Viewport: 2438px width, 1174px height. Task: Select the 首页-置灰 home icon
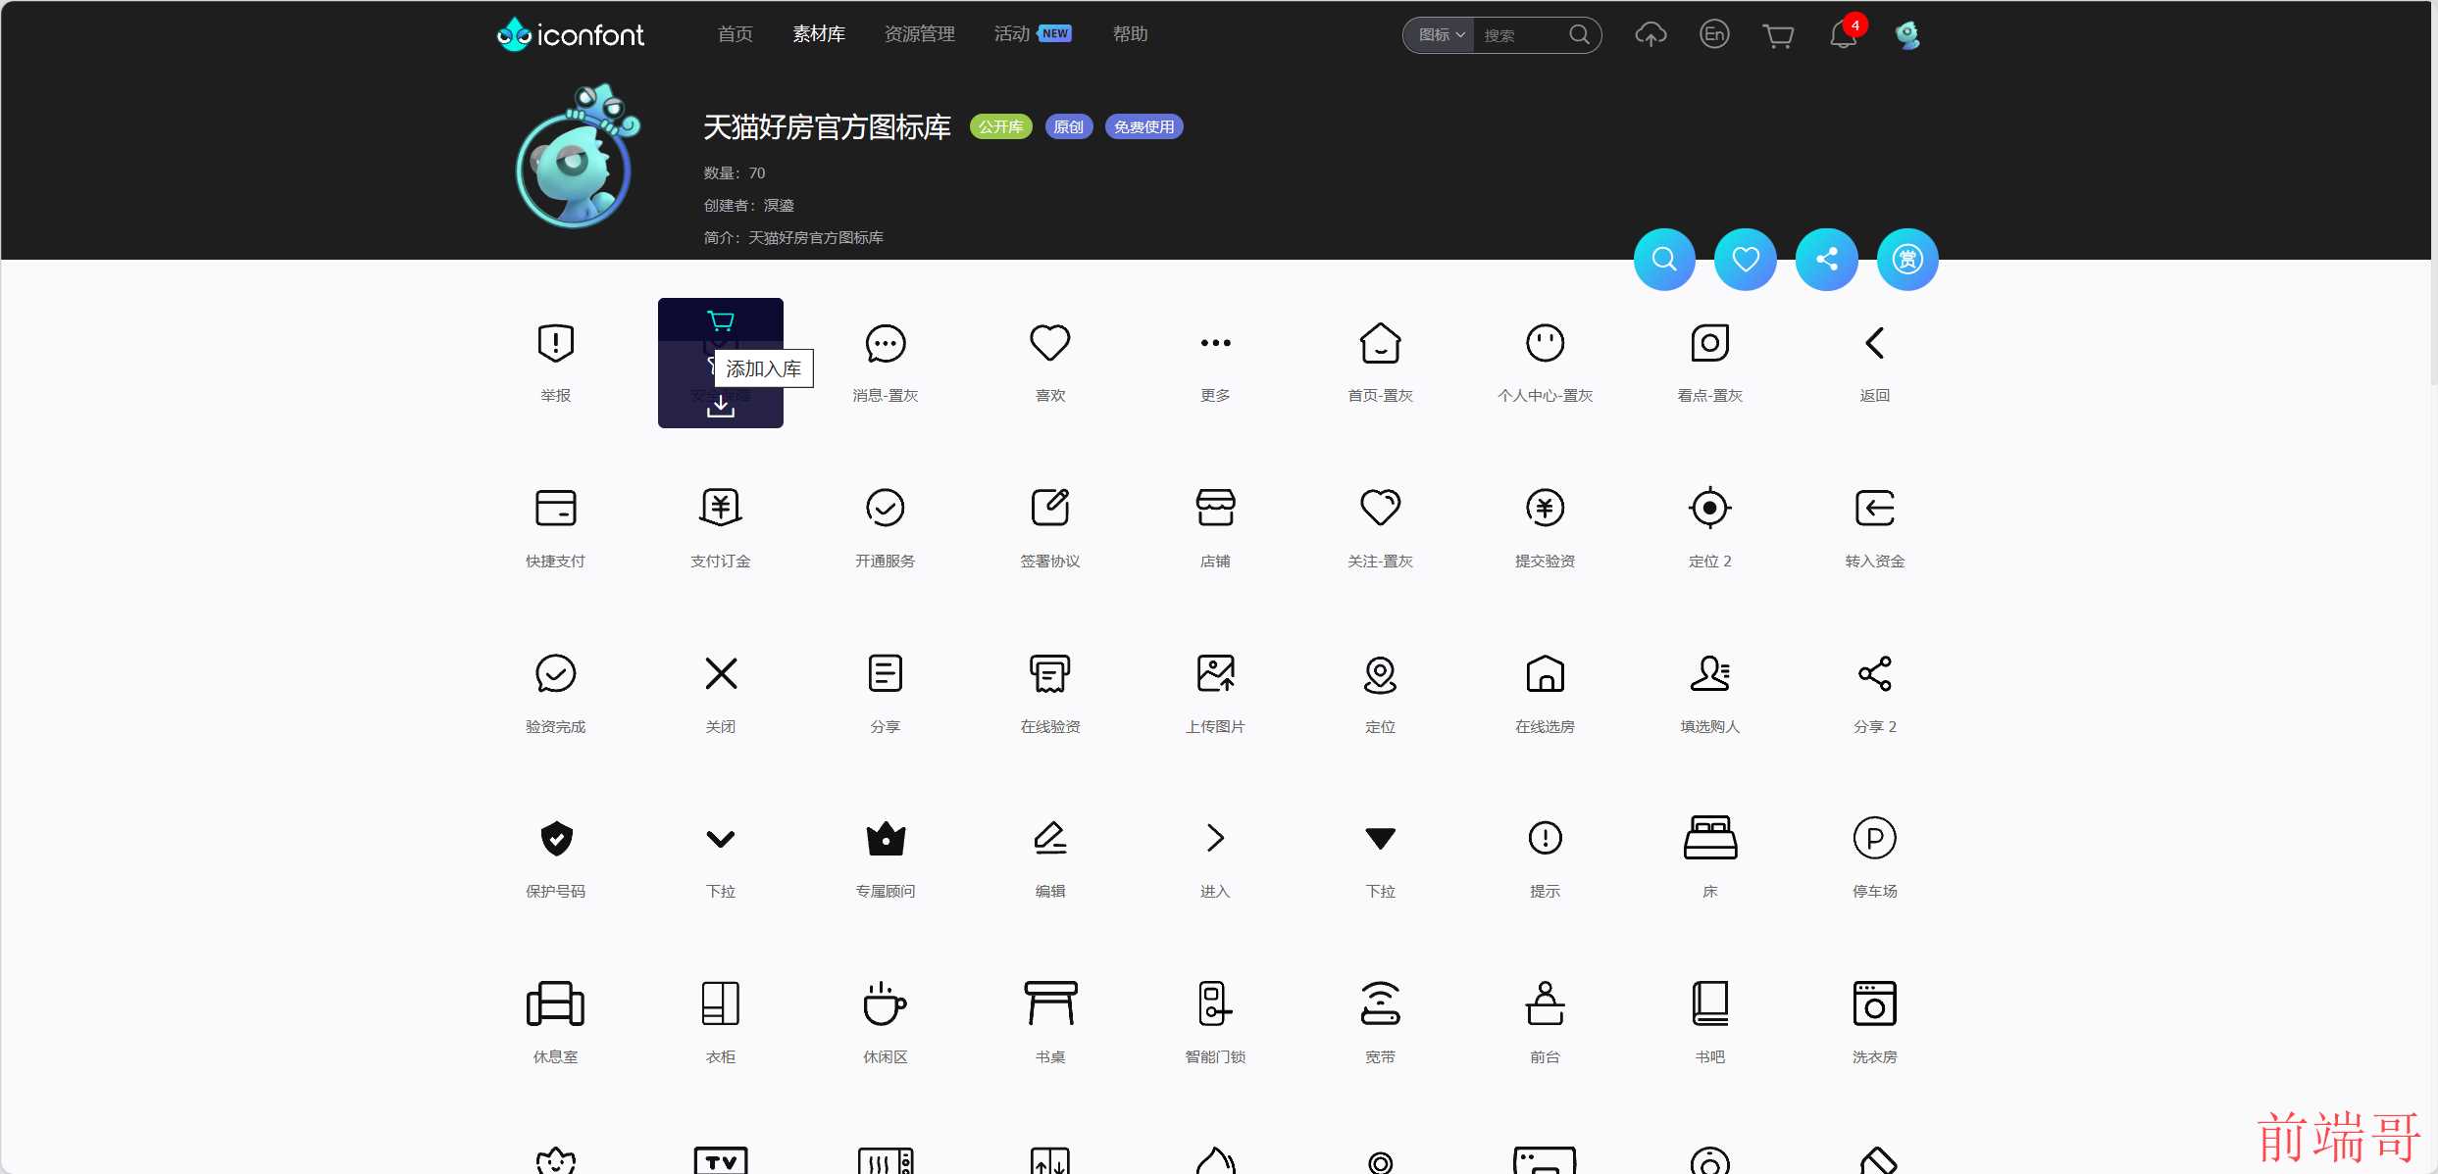[x=1380, y=343]
